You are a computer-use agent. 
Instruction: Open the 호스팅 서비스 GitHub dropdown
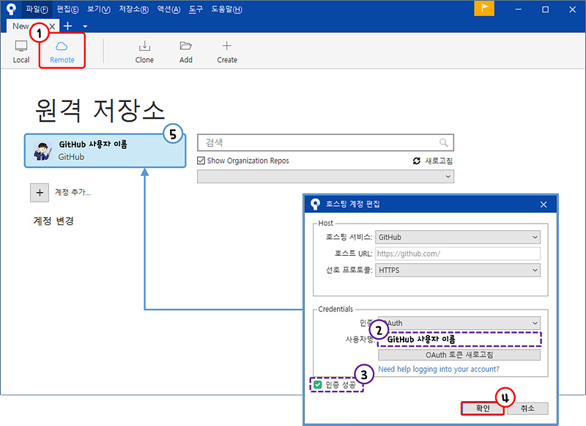tap(458, 237)
